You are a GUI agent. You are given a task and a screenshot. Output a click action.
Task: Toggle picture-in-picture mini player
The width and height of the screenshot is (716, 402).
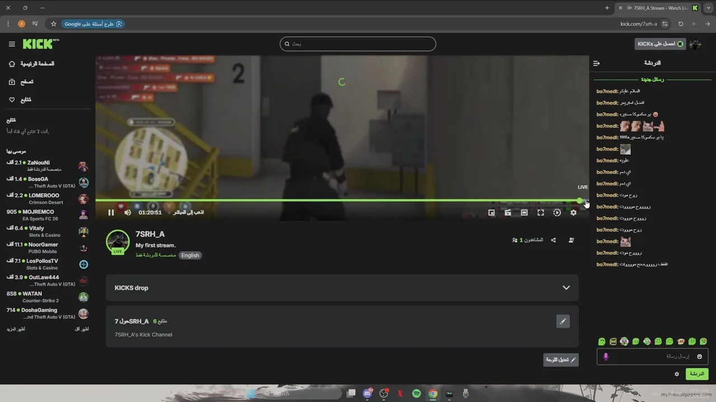click(x=491, y=212)
